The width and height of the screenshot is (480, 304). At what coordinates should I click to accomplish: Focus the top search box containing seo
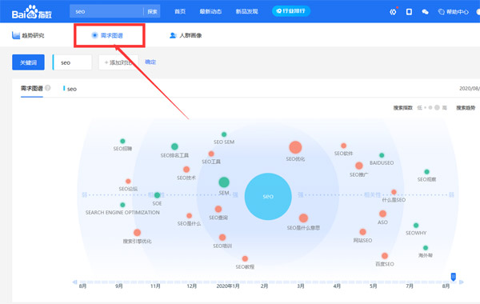[x=106, y=12]
